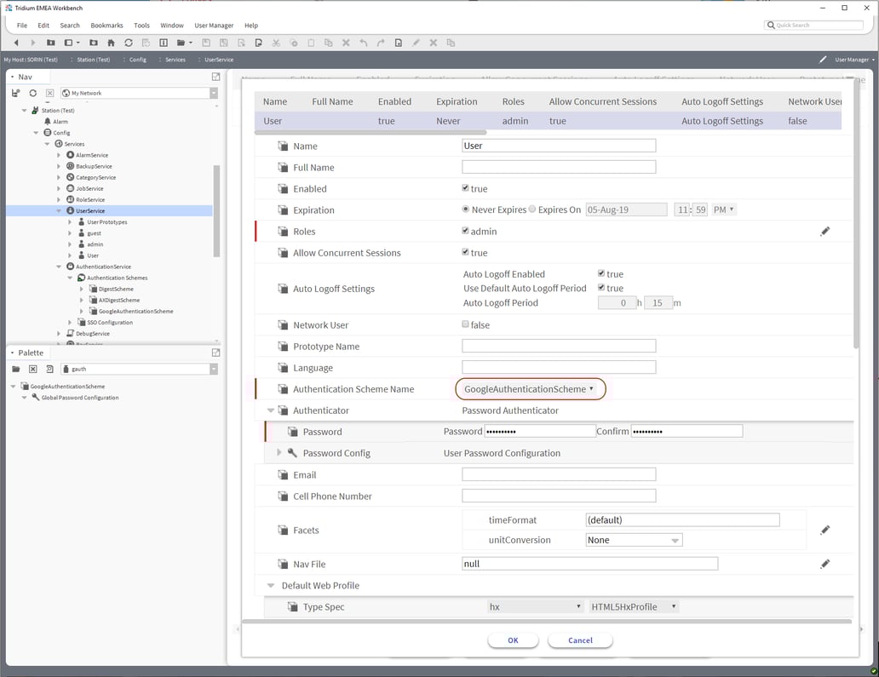Maximize the Nav side panel
Viewport: 879px width, 677px height.
pyautogui.click(x=215, y=77)
